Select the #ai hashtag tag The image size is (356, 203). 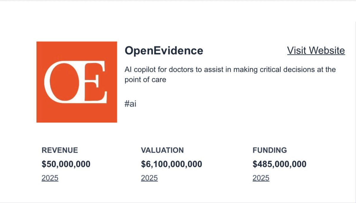click(130, 104)
